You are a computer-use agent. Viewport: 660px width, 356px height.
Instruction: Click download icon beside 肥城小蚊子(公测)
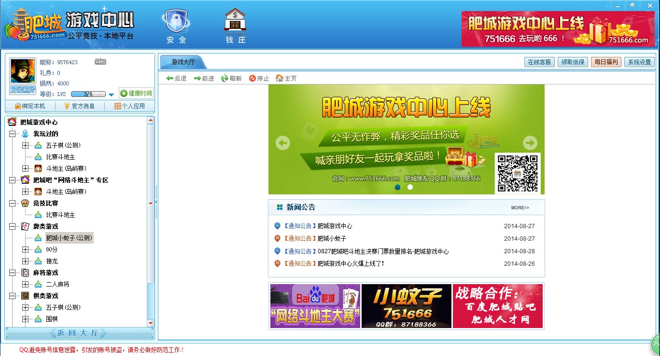pos(38,238)
